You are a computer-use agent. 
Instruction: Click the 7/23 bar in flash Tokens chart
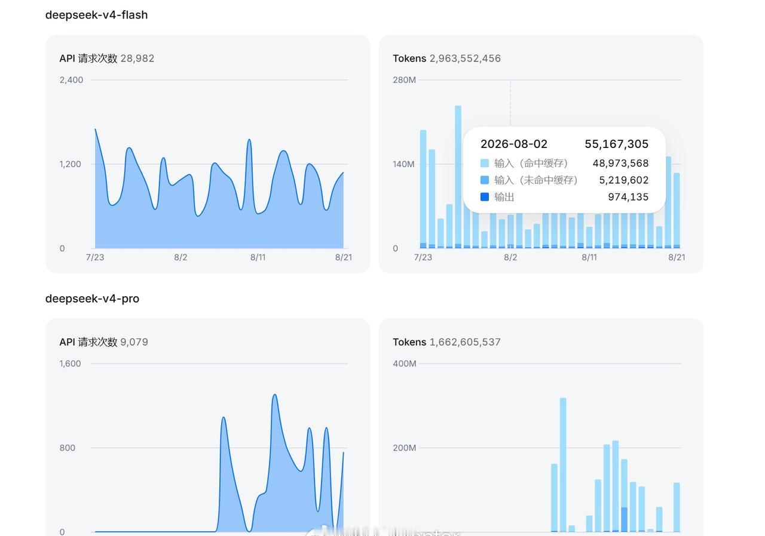click(423, 189)
